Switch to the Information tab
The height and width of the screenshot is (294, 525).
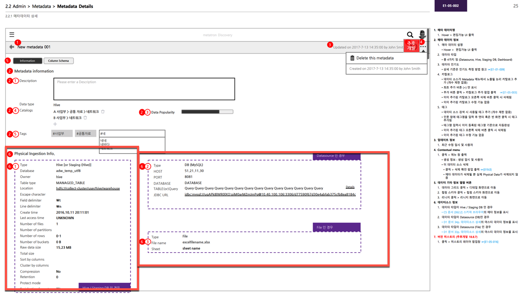[28, 61]
